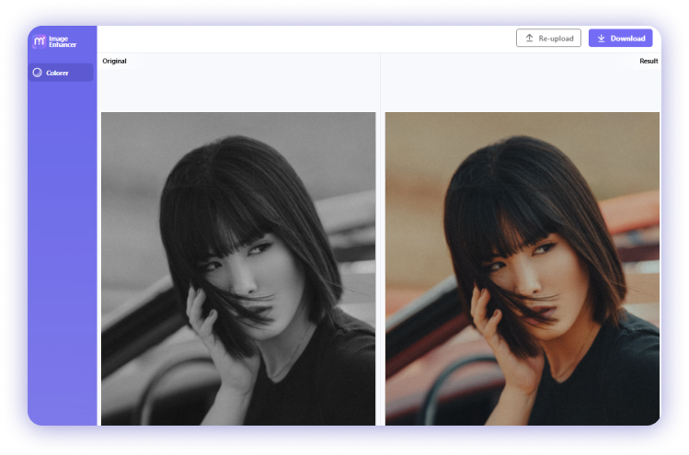This screenshot has height=455, width=689.
Task: Click the empty purple sidebar area below Colorer
Action: click(x=62, y=257)
